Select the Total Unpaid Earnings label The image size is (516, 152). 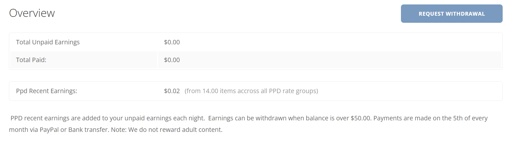point(48,42)
